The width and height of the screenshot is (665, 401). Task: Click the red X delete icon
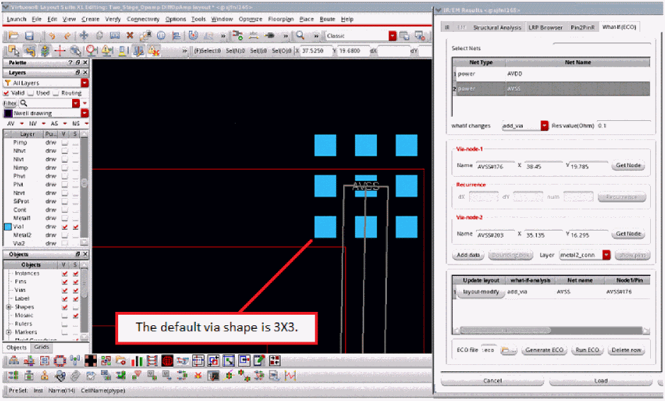(x=129, y=35)
